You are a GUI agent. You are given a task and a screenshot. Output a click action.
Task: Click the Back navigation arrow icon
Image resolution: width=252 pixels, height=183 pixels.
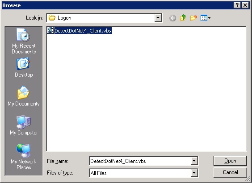[x=172, y=18]
